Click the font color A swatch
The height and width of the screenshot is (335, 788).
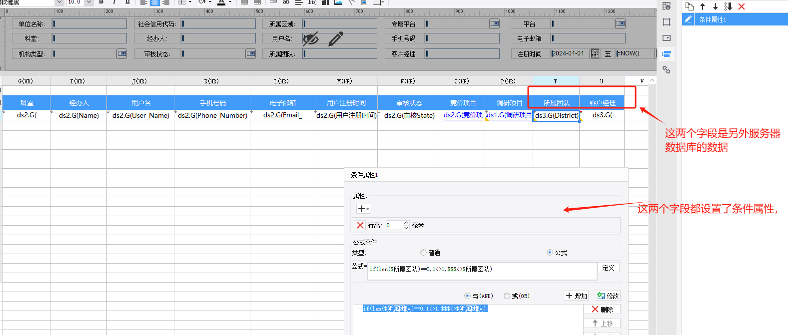pos(221,2)
